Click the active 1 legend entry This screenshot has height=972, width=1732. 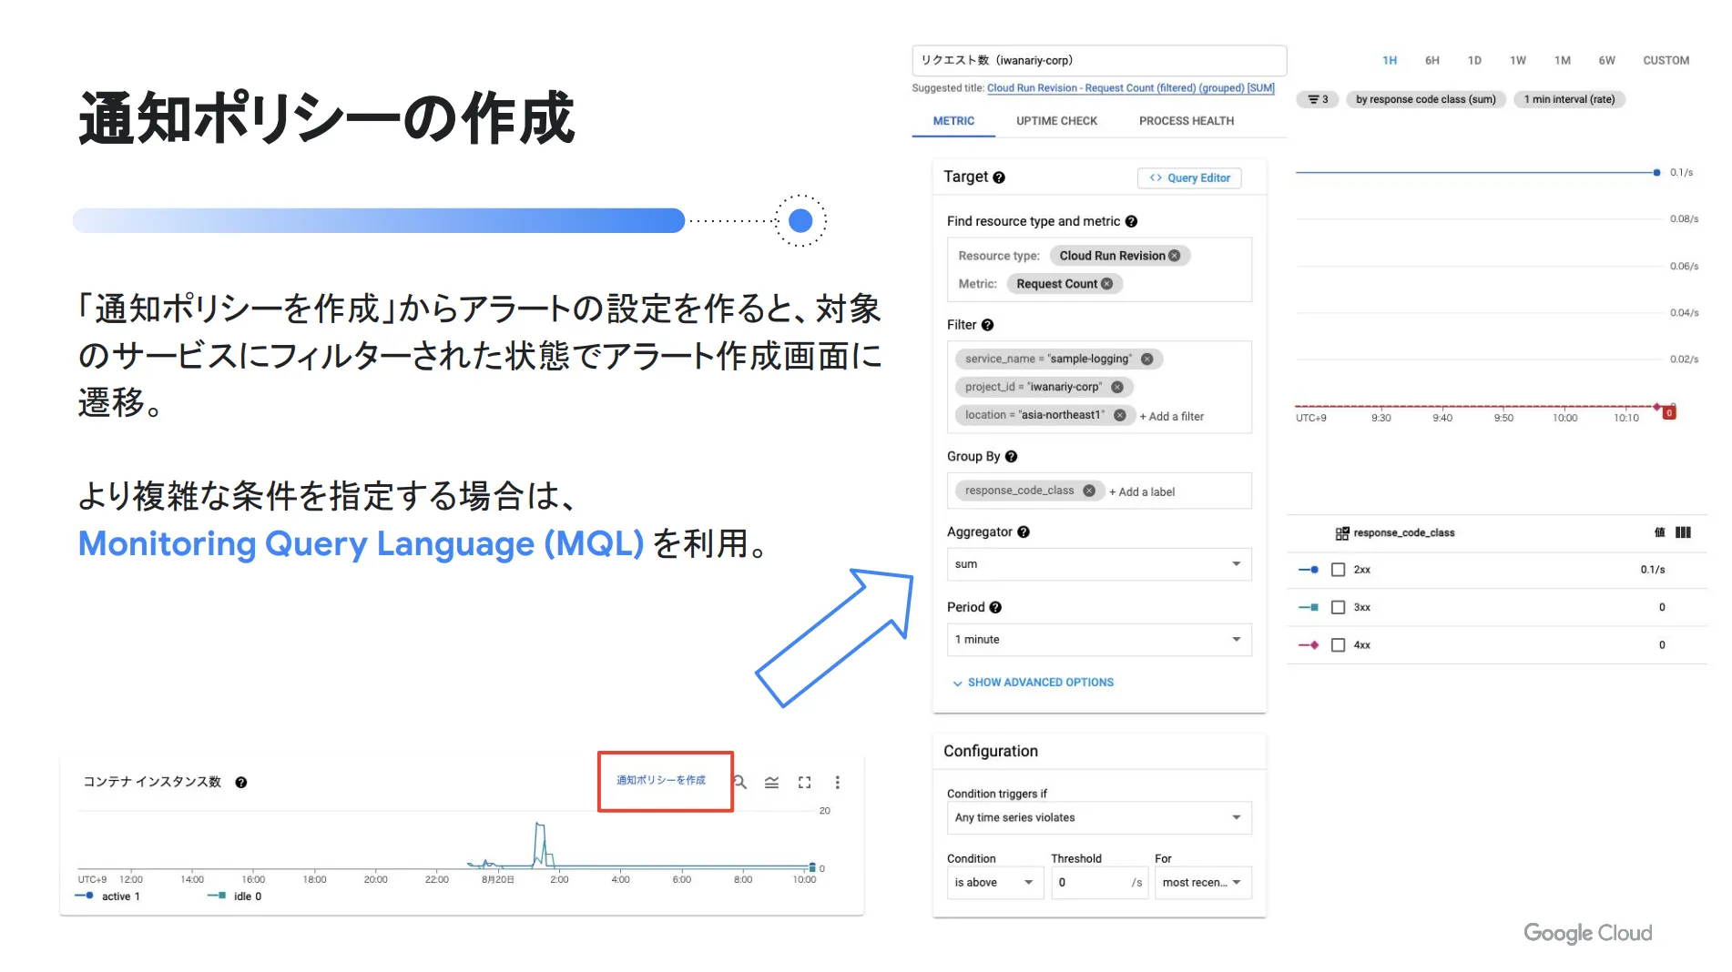[x=108, y=896]
